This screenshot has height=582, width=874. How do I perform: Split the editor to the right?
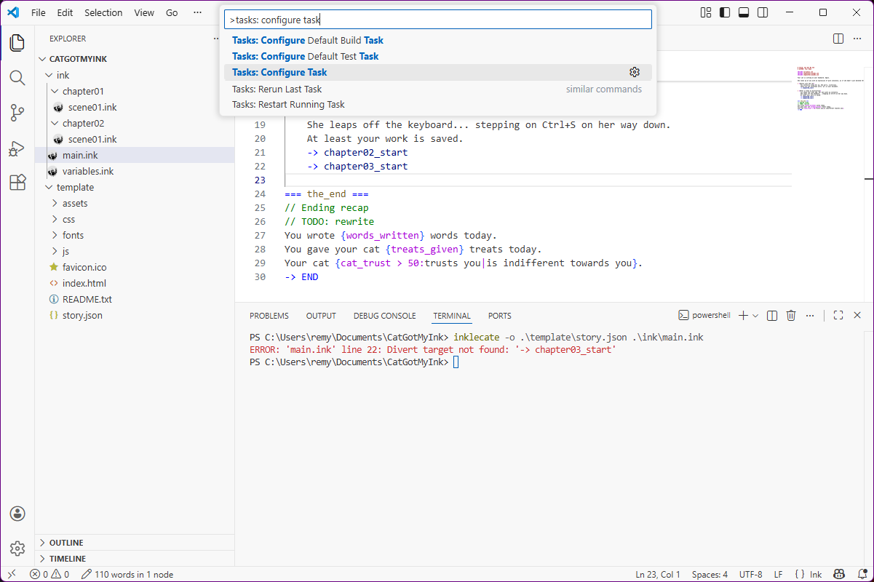pyautogui.click(x=838, y=39)
